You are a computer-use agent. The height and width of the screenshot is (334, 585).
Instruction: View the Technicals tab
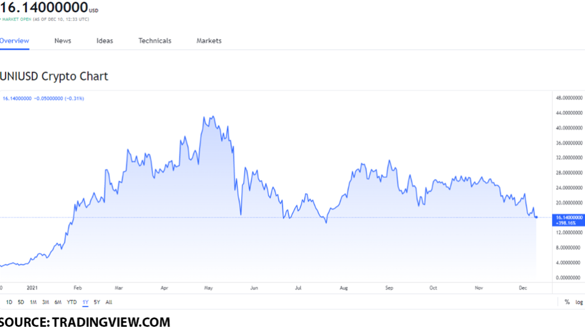tap(154, 41)
